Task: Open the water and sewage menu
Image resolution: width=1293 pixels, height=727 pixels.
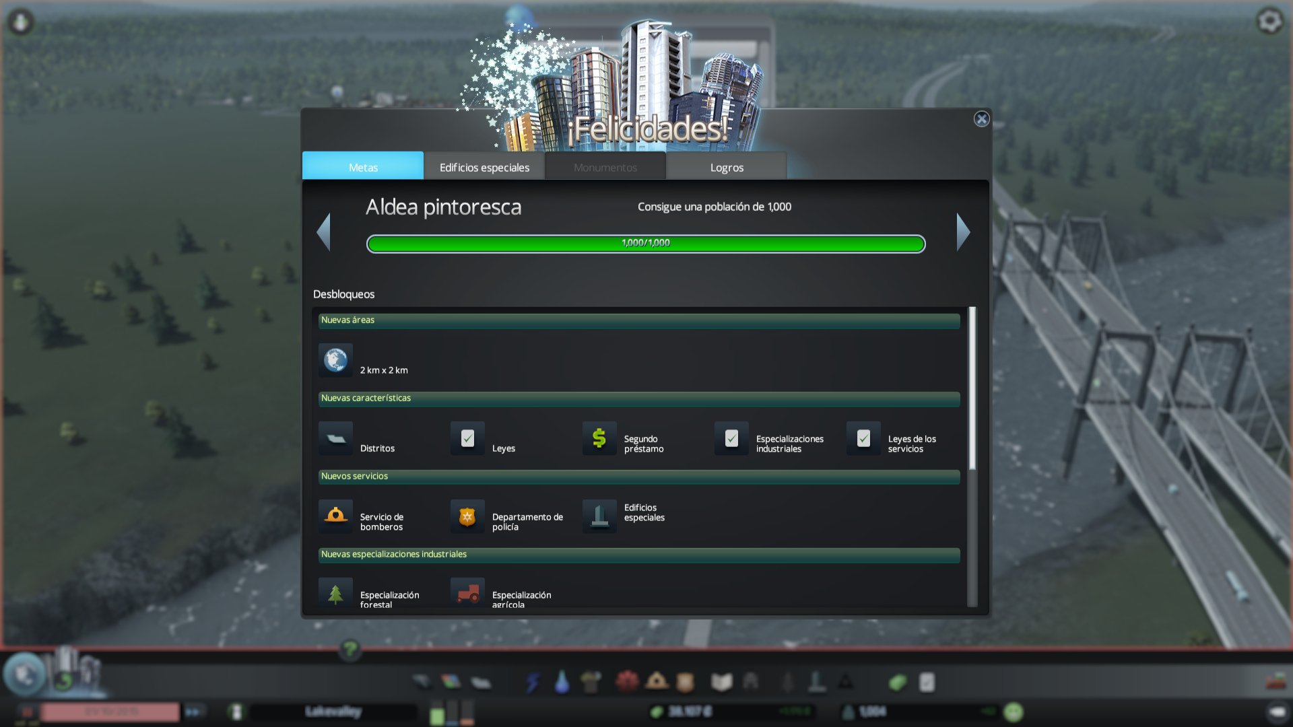Action: (x=563, y=681)
